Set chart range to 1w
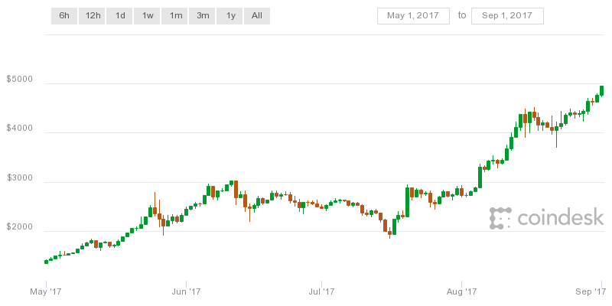This screenshot has height=306, width=612. (x=148, y=15)
